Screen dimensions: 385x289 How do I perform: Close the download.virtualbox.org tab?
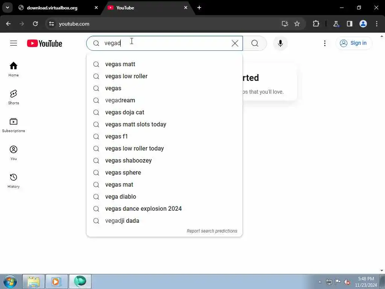point(96,8)
